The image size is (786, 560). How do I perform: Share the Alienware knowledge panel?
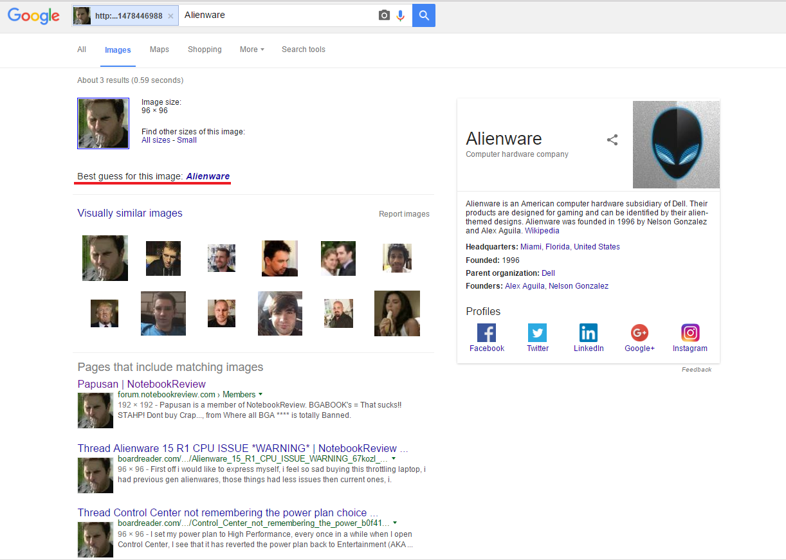coord(612,140)
